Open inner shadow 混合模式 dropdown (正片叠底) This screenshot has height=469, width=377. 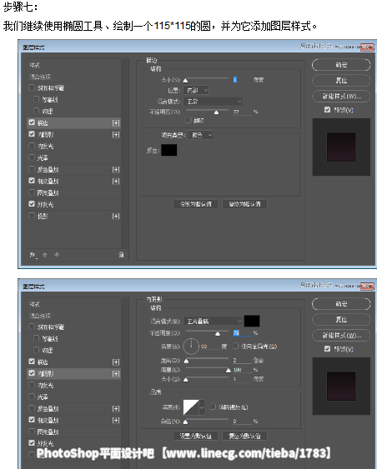tap(213, 322)
